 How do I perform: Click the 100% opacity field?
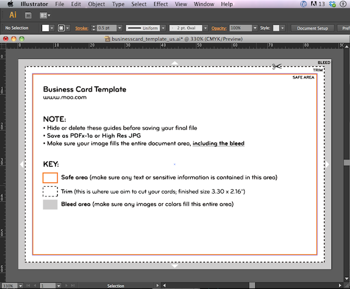click(241, 28)
